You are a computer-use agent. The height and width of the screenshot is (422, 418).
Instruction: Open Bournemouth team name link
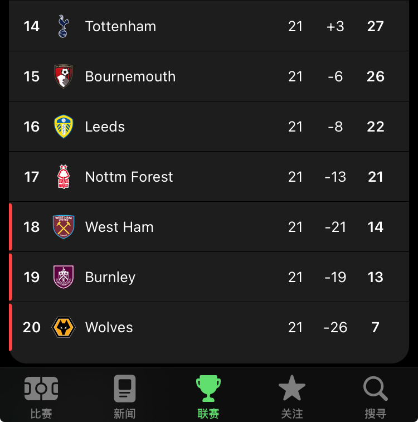click(130, 76)
